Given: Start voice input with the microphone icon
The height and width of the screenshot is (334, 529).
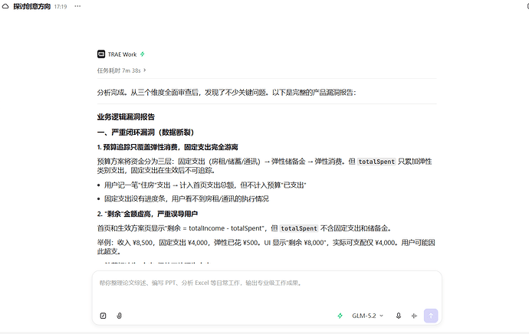Looking at the screenshot, I should (399, 316).
